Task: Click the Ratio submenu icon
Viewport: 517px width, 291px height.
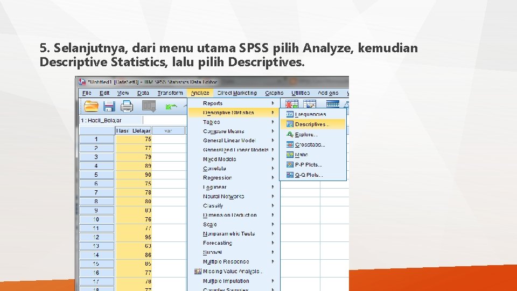Action: click(x=290, y=155)
